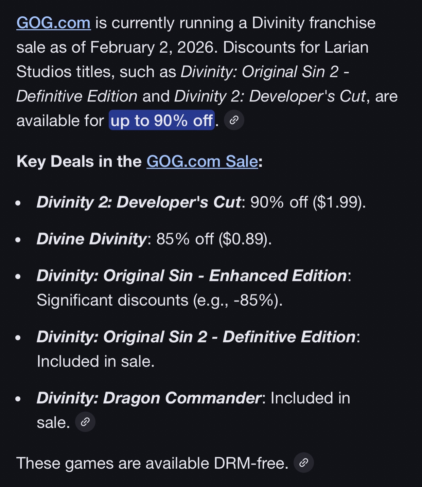Click source link icon after "DRM-free" sentence
Viewport: 422px width, 487px height.
click(x=303, y=463)
